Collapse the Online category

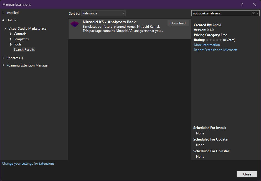pos(3,20)
